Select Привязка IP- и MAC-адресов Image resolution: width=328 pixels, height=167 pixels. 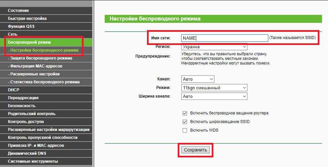click(x=46, y=146)
